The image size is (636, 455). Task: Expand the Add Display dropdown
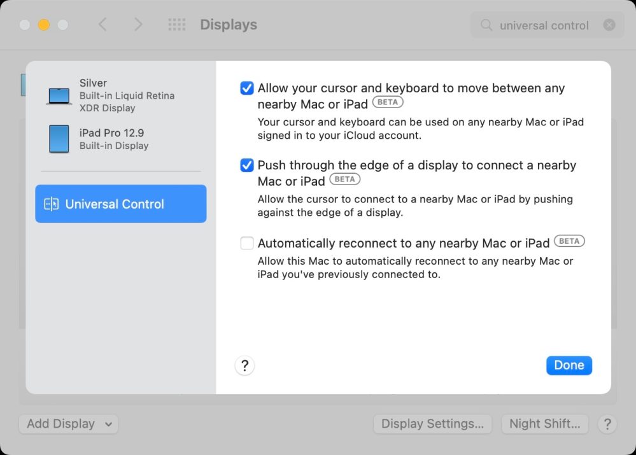(x=69, y=424)
